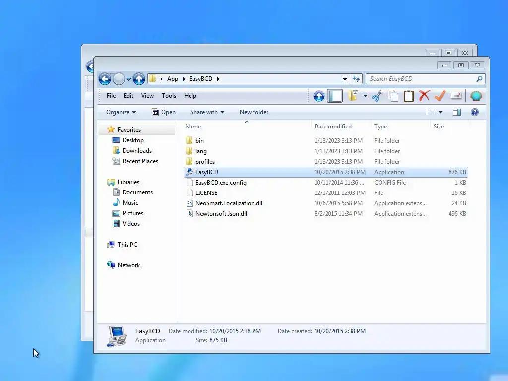Click the greyed Forward navigation button

click(x=119, y=79)
